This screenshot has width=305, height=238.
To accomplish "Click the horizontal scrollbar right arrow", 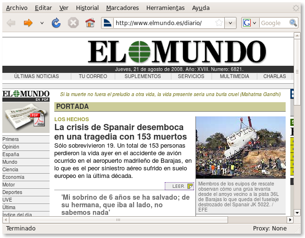I will point(290,220).
